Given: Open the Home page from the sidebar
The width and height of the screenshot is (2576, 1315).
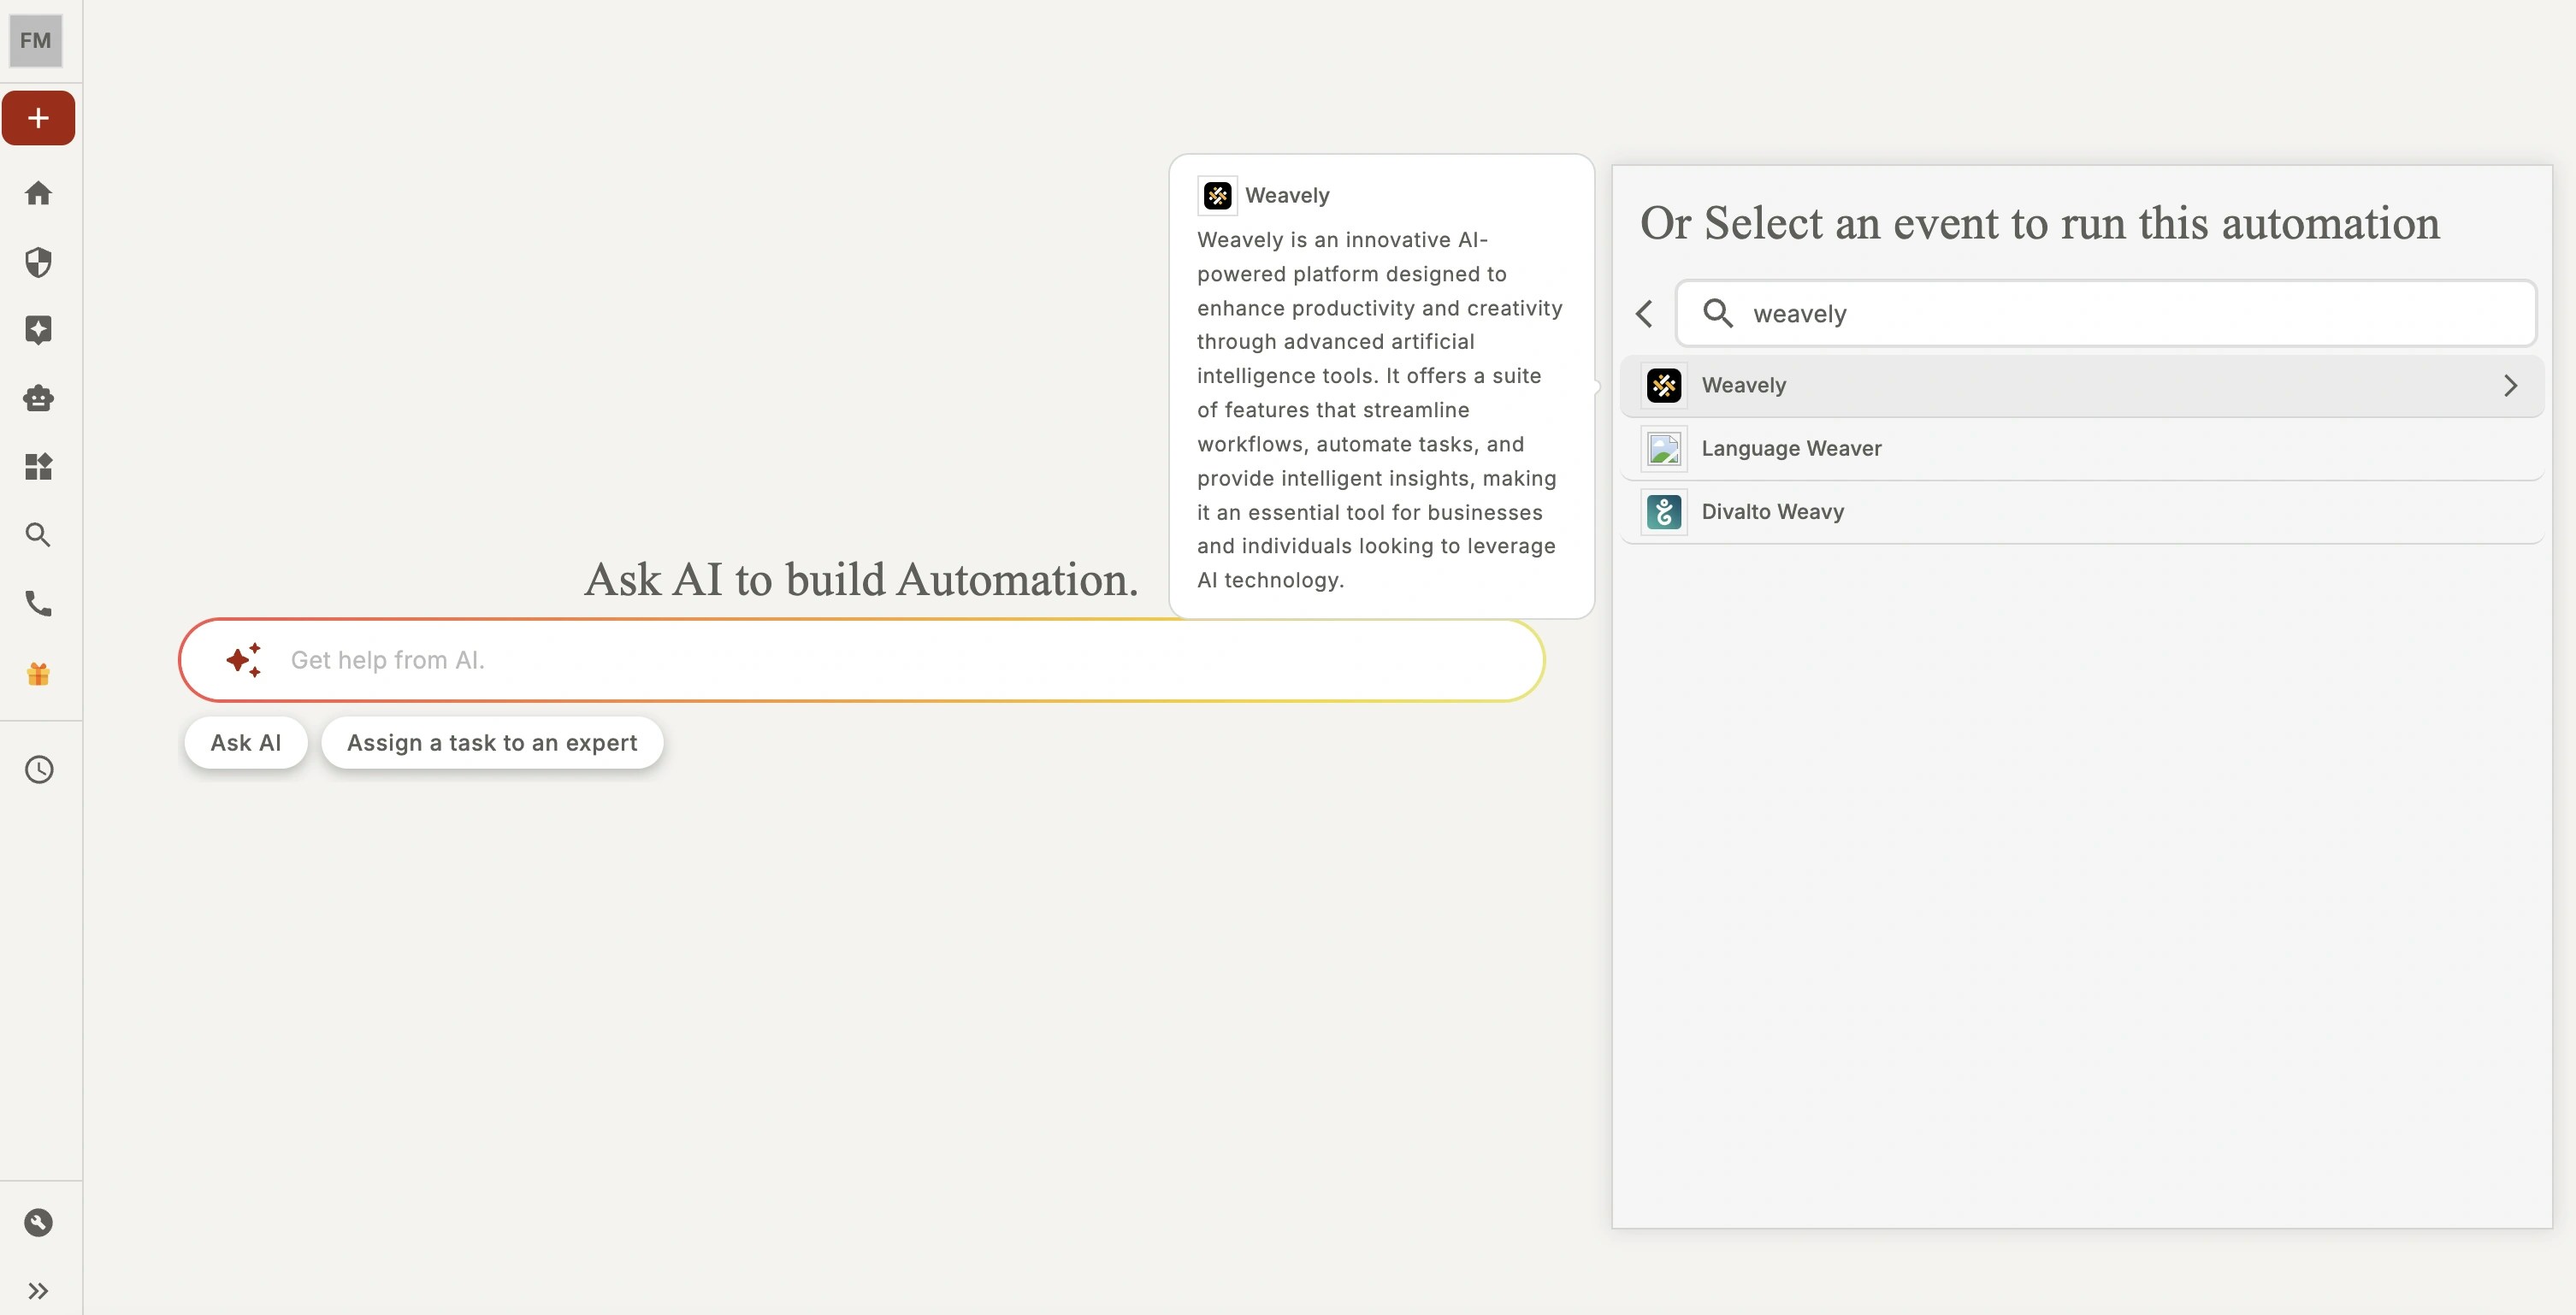Looking at the screenshot, I should [38, 193].
